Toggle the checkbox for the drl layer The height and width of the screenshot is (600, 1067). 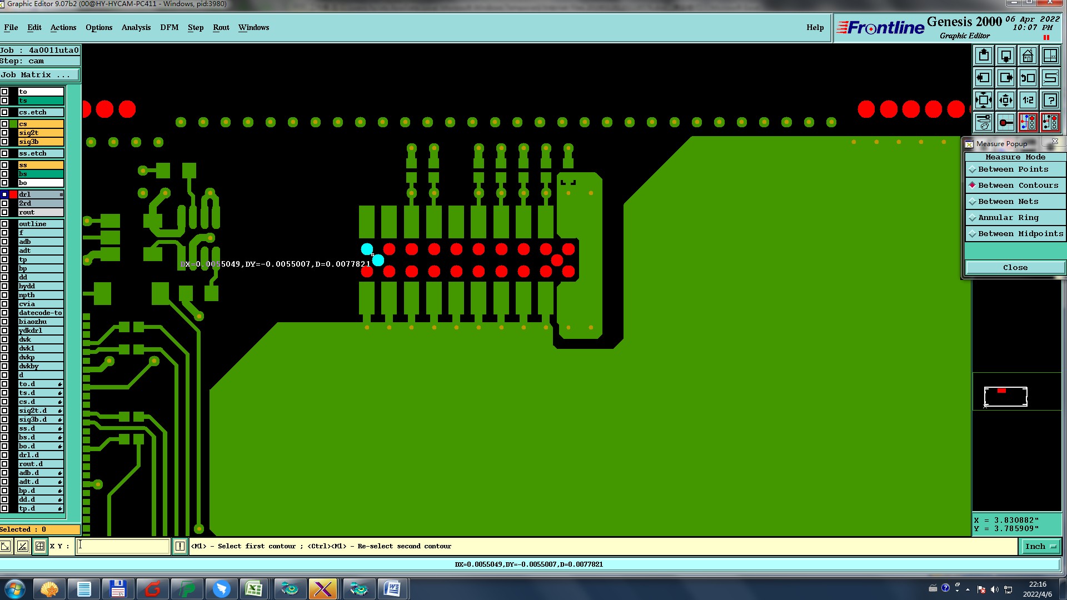[4, 194]
